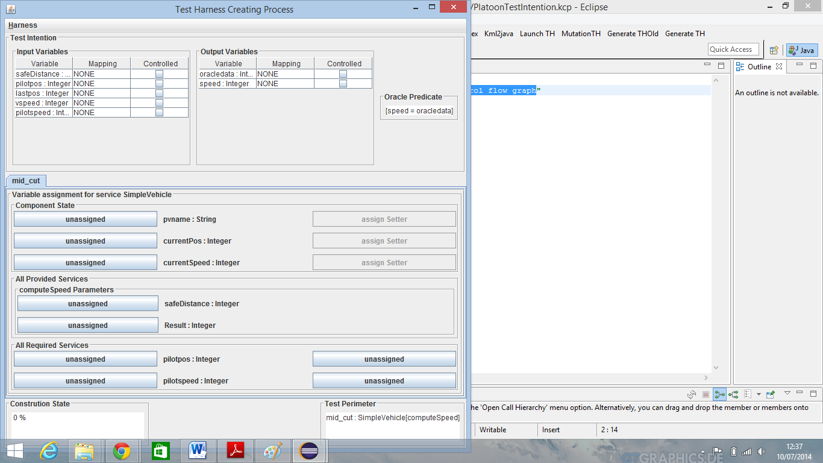823x463 pixels.
Task: Click Launch TH in Eclipse toolbar
Action: [x=537, y=34]
